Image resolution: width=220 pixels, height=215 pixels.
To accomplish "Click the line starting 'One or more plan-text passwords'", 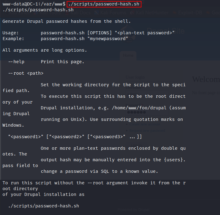I will 113,148.
